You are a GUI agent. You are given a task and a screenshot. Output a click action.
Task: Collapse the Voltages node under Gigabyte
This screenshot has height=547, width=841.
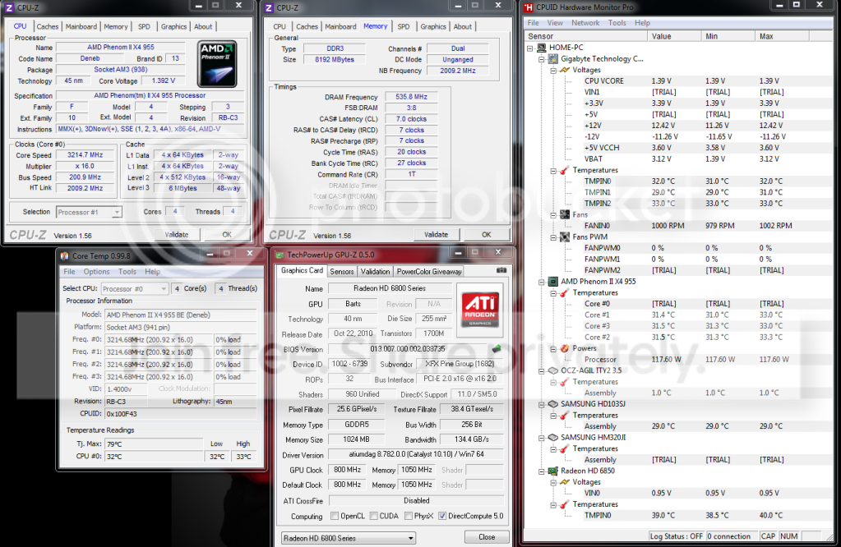[x=553, y=70]
